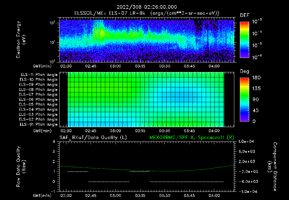289x200 pixels.
Task: Click the ELS-06 Pitch Angle row label
Action: (38, 99)
